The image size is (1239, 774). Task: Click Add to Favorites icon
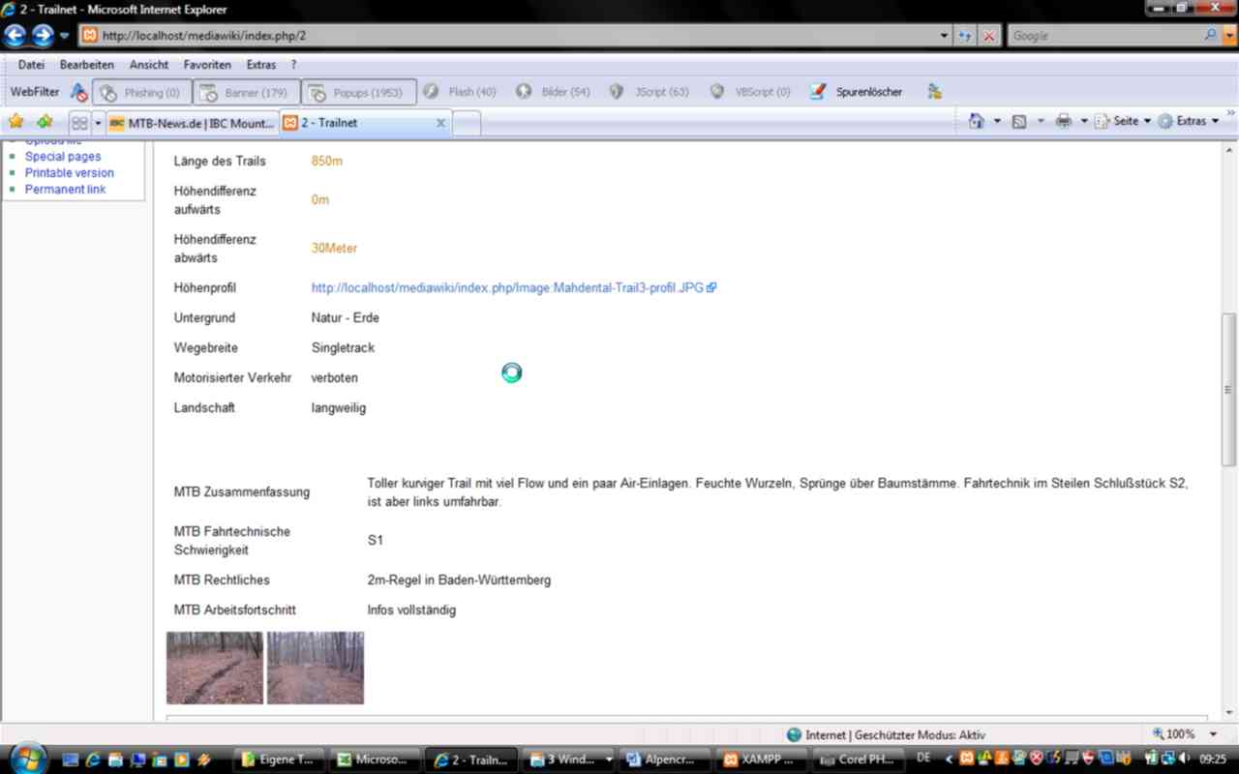45,122
